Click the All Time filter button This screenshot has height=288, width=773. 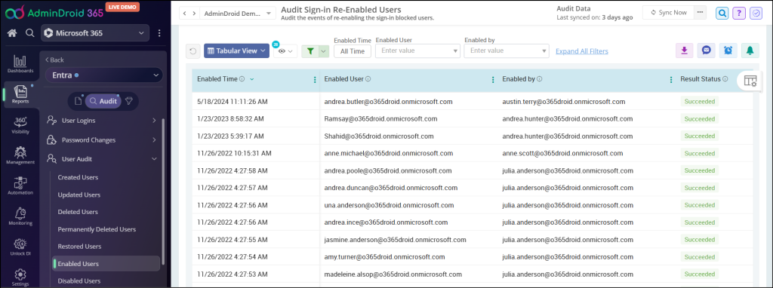[352, 51]
